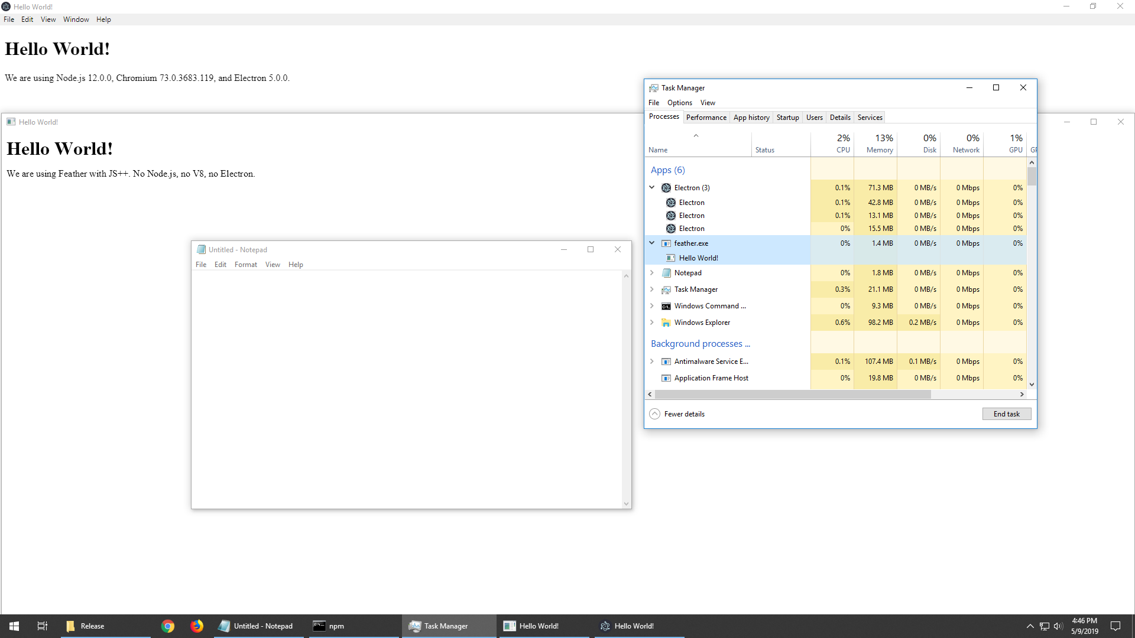Image resolution: width=1135 pixels, height=638 pixels.
Task: Click the Windows Start button
Action: 14,626
